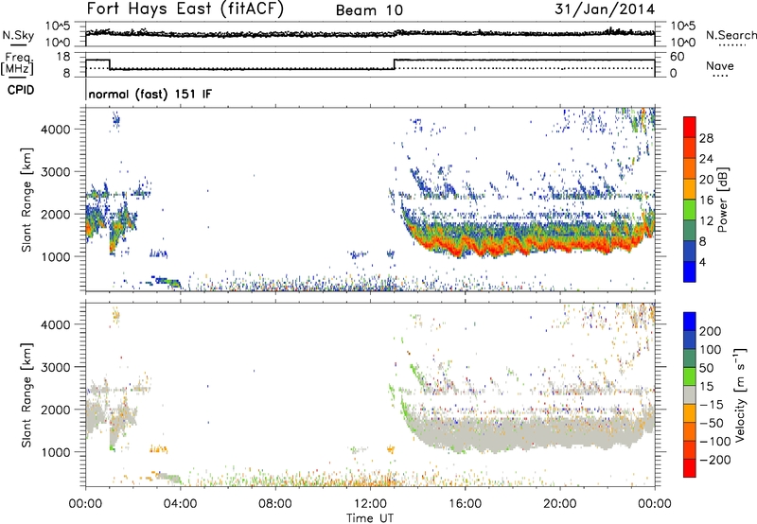
Task: Click the "Nave" legend label
Action: tap(720, 65)
